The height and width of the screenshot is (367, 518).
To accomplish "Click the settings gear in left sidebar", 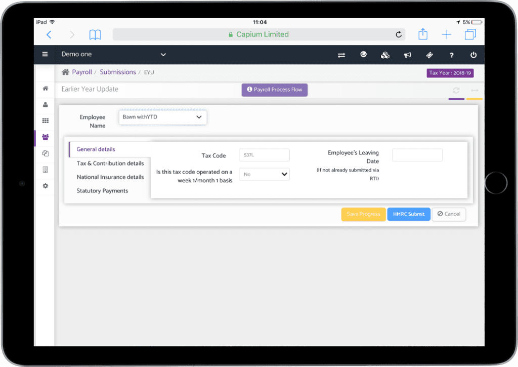I will tap(45, 186).
